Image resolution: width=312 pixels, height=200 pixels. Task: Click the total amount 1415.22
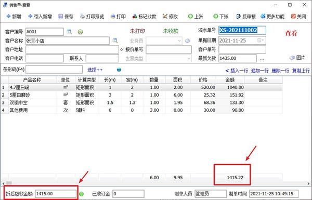click(235, 178)
